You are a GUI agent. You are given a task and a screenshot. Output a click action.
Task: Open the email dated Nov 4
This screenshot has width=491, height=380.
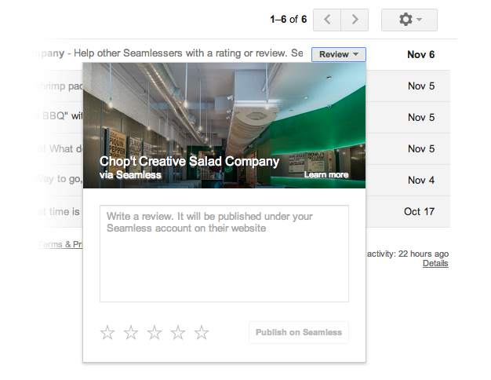(421, 181)
